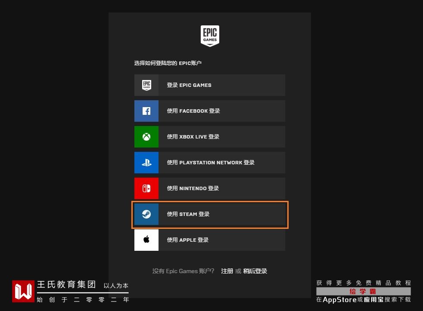Click the heading 选择如何登陆您的 EPIC账户
Screen dimensions: 423x311
[168, 63]
